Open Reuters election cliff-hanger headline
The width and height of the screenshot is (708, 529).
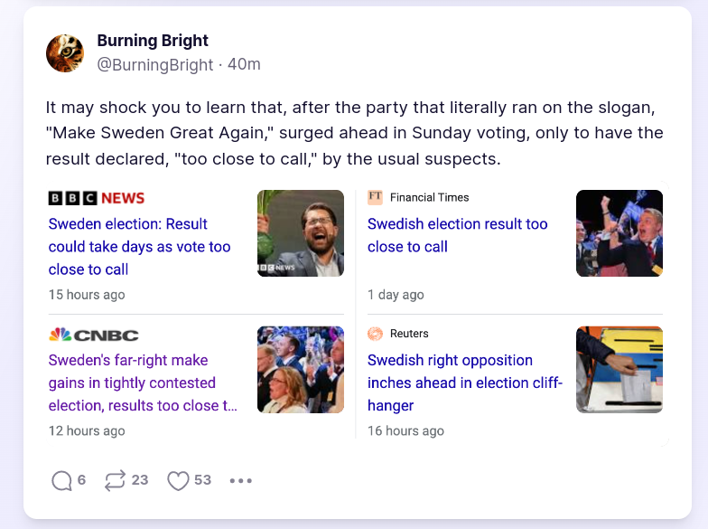coord(464,383)
